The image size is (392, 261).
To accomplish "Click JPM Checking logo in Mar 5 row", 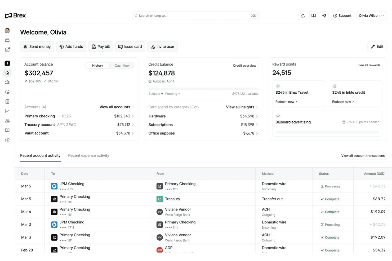I will (54, 186).
